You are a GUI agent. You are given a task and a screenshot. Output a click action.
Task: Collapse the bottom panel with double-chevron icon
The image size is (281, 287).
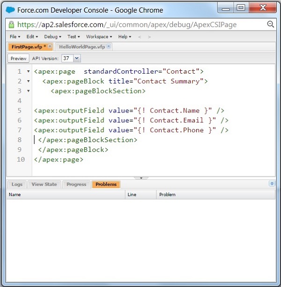272,183
